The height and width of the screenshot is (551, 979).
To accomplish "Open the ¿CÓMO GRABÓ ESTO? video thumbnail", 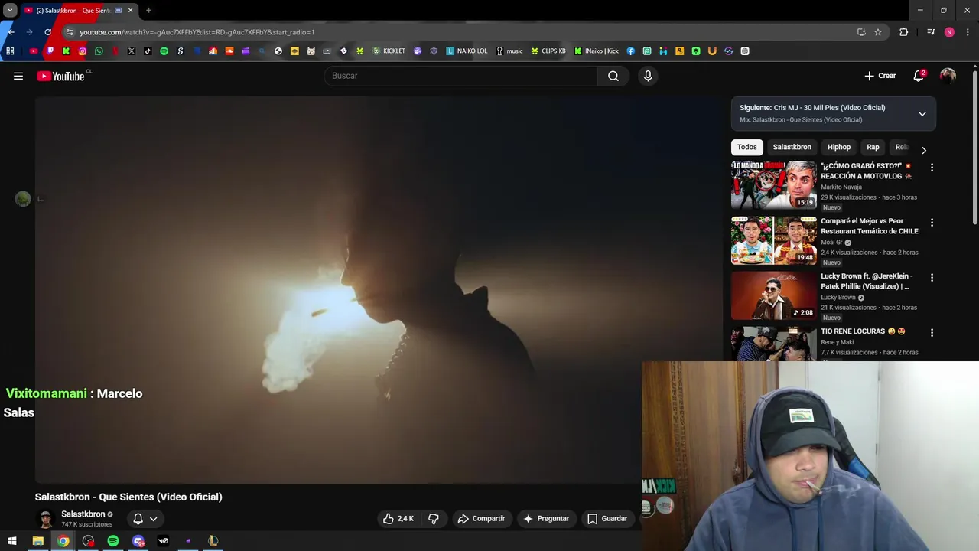I will pyautogui.click(x=773, y=185).
